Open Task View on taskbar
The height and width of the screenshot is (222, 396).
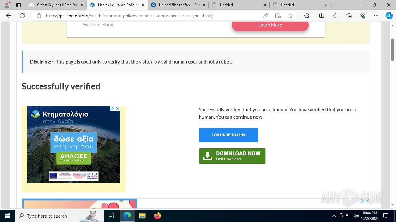point(111,216)
